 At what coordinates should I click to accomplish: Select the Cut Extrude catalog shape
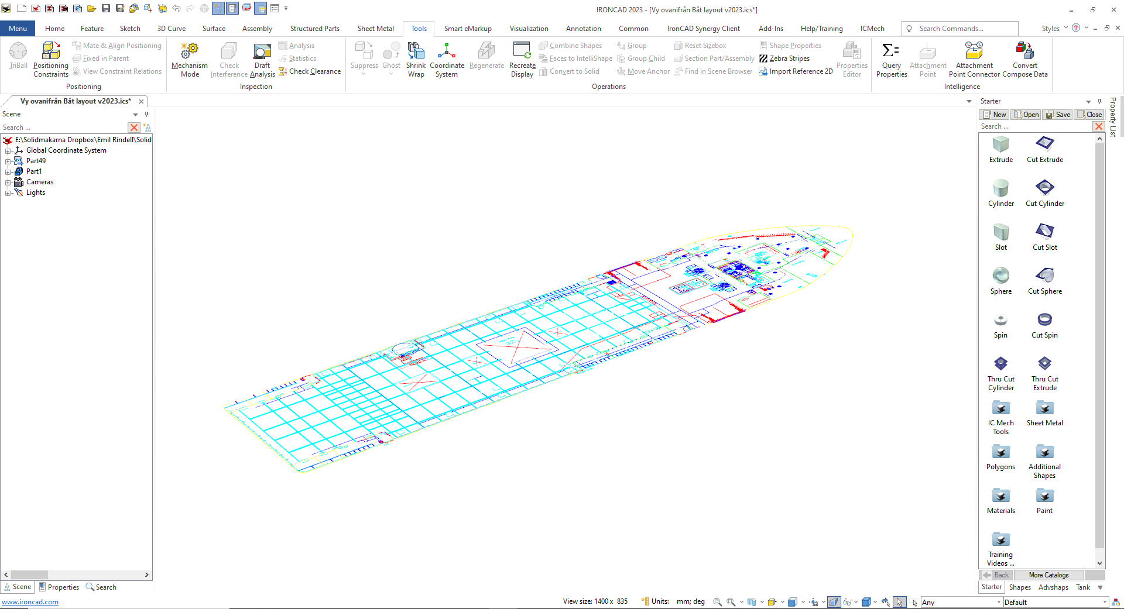click(x=1045, y=149)
